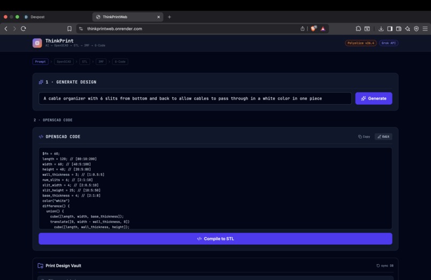Screen dimensions: 431x280
Task: Click the browser back arrow
Action: click(6, 28)
